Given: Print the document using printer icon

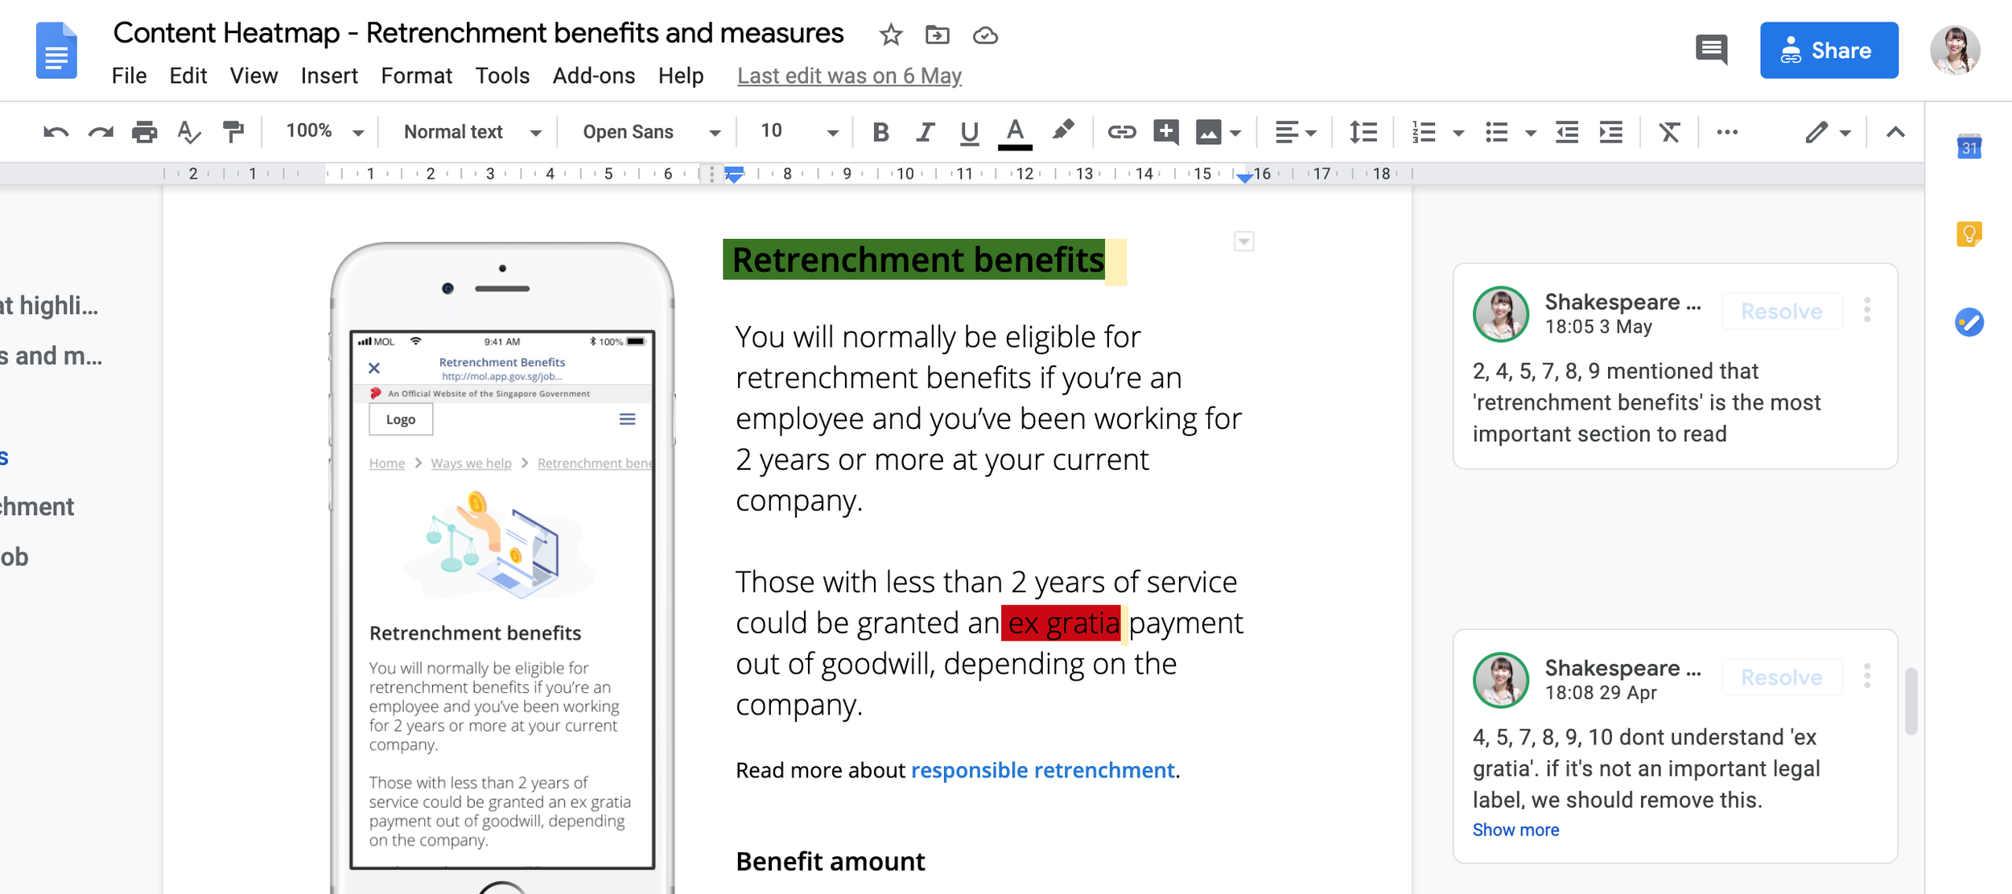Looking at the screenshot, I should coord(145,132).
